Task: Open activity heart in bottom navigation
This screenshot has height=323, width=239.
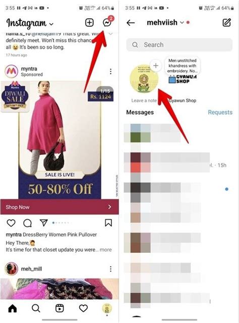Action: click(83, 308)
